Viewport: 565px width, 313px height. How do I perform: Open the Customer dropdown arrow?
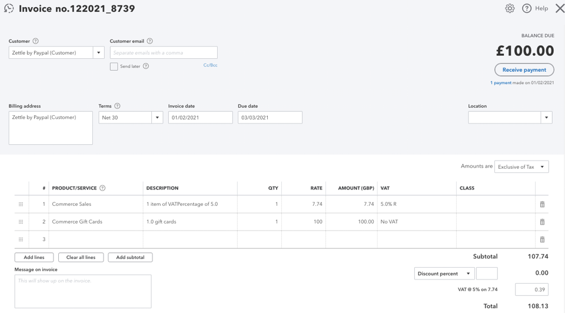(x=98, y=52)
